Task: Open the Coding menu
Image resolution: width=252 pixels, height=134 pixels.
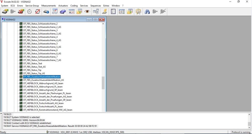Action: click(x=74, y=5)
